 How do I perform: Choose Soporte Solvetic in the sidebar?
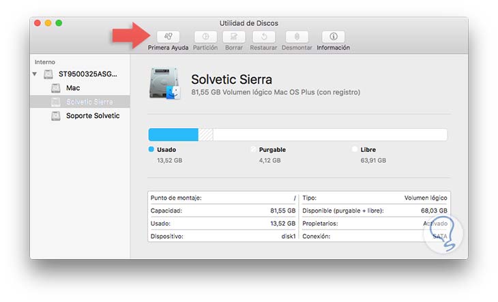pyautogui.click(x=93, y=116)
